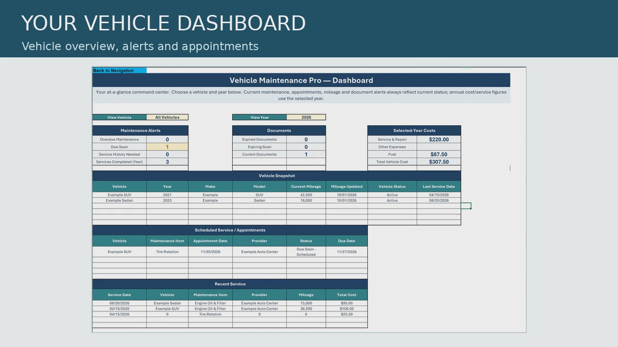This screenshot has height=347, width=618.
Task: Select the Overdue Maintenance count cell
Action: [167, 139]
